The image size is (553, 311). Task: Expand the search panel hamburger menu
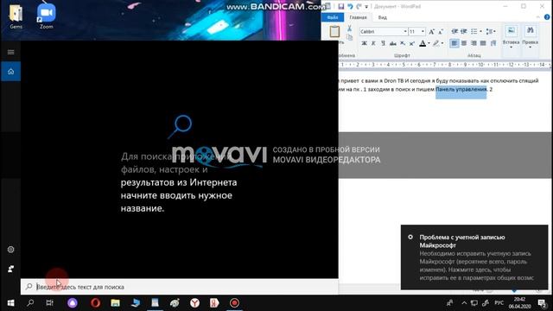(10, 52)
